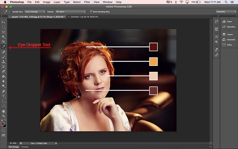The width and height of the screenshot is (238, 149).
Task: Toggle Quick Mask mode button
Action: (x=4, y=130)
